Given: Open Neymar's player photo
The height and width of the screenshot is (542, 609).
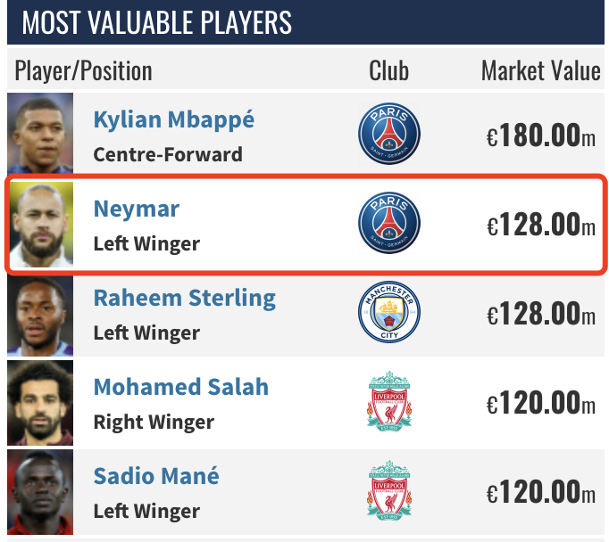Looking at the screenshot, I should (x=41, y=224).
